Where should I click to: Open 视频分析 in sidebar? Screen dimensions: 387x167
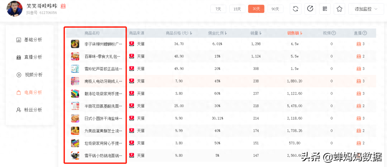click(x=29, y=75)
